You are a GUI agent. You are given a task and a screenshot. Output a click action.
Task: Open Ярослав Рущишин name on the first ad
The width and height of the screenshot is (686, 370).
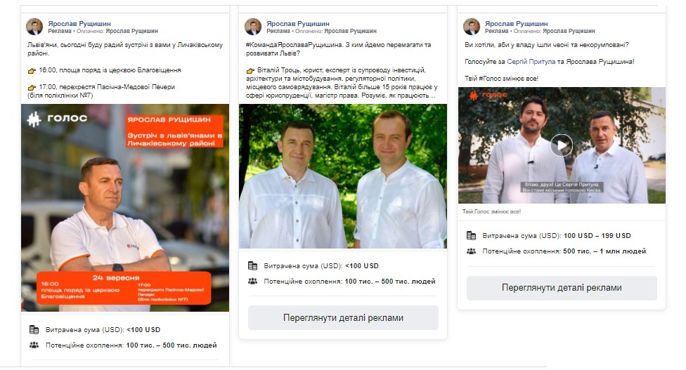pyautogui.click(x=79, y=24)
